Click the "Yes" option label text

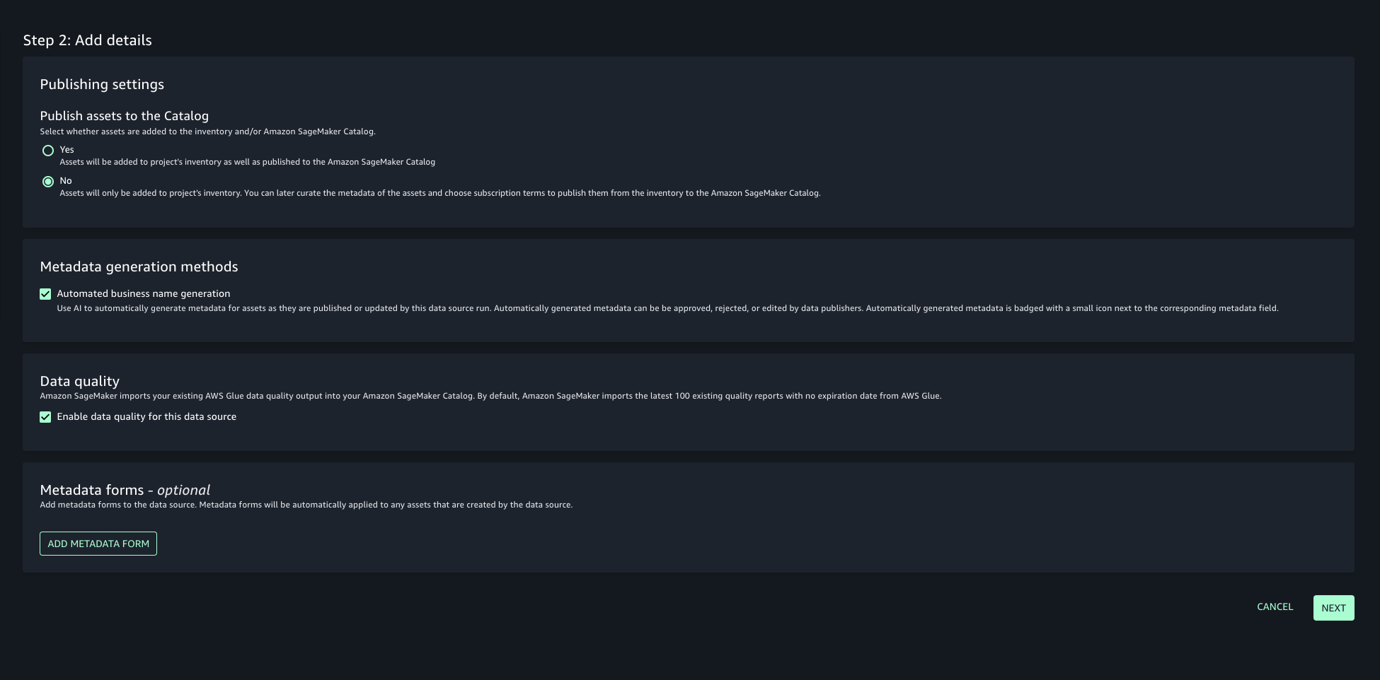pyautogui.click(x=67, y=150)
